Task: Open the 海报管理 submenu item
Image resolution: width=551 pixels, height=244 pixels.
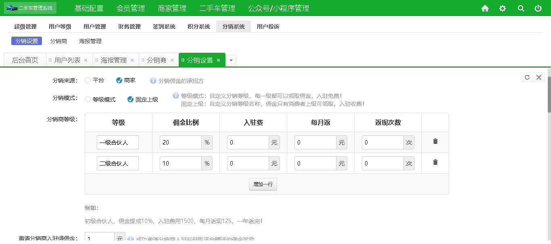Action: pos(89,41)
